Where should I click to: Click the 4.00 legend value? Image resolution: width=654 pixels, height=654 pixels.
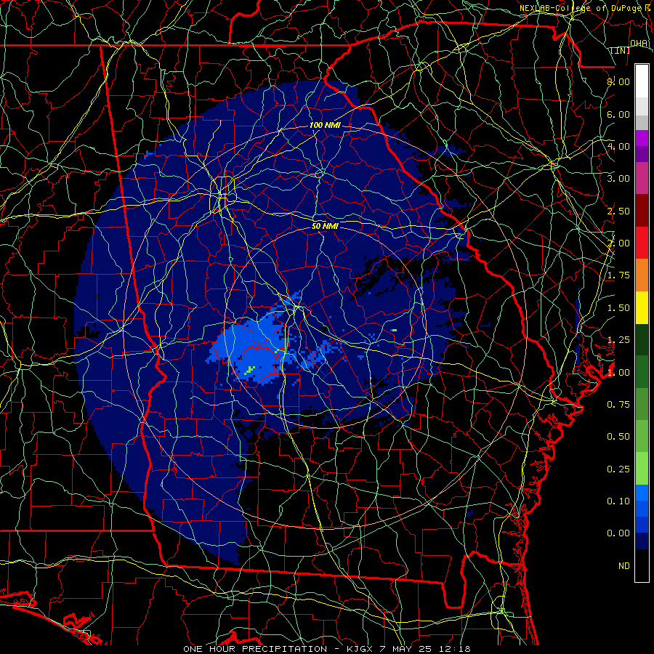[618, 146]
